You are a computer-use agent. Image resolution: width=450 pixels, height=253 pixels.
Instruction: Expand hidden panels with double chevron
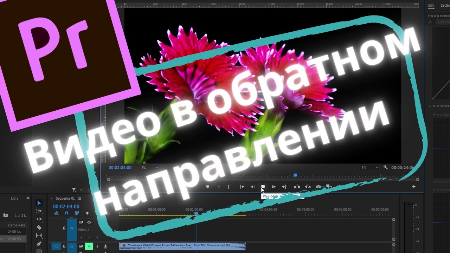pyautogui.click(x=28, y=198)
